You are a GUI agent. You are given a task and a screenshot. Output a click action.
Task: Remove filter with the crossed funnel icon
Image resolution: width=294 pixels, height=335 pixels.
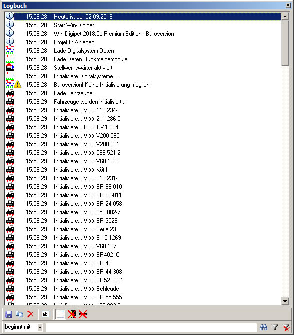(x=286, y=327)
